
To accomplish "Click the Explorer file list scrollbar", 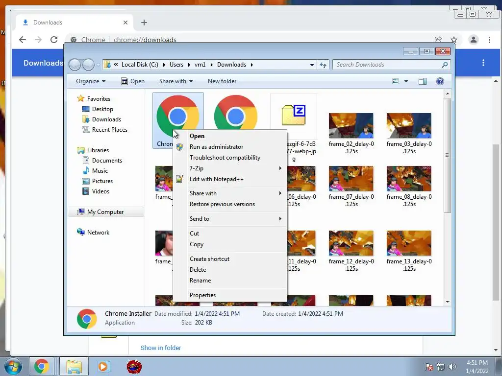I will 447,155.
